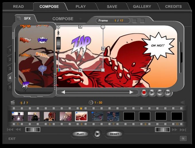Delete selected object with X handle
Image resolution: width=195 pixels, height=148 pixels.
(x=58, y=27)
